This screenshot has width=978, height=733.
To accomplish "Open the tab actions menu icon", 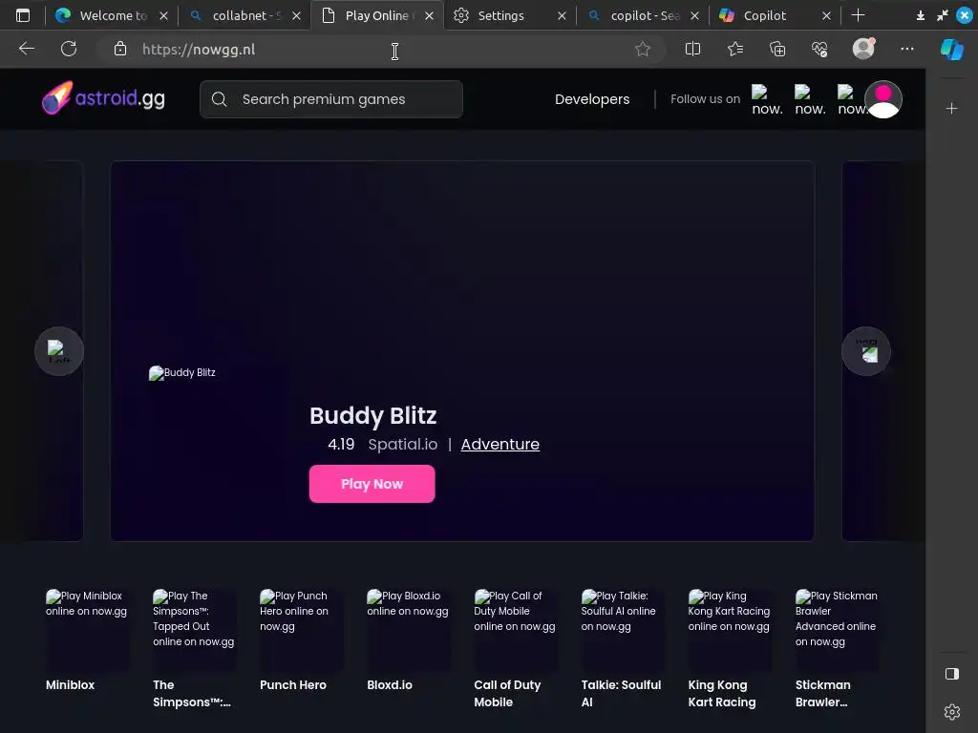I will 23,15.
